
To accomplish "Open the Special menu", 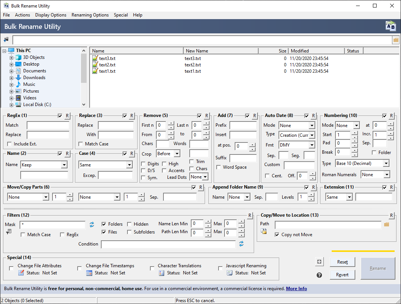I will coord(121,15).
